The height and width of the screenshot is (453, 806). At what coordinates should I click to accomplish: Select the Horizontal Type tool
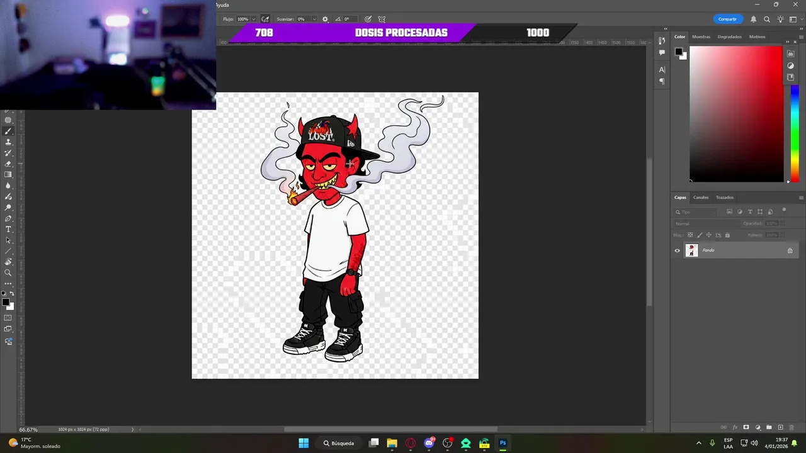click(x=8, y=229)
